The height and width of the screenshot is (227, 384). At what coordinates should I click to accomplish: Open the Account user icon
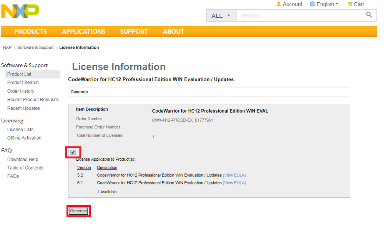click(279, 4)
